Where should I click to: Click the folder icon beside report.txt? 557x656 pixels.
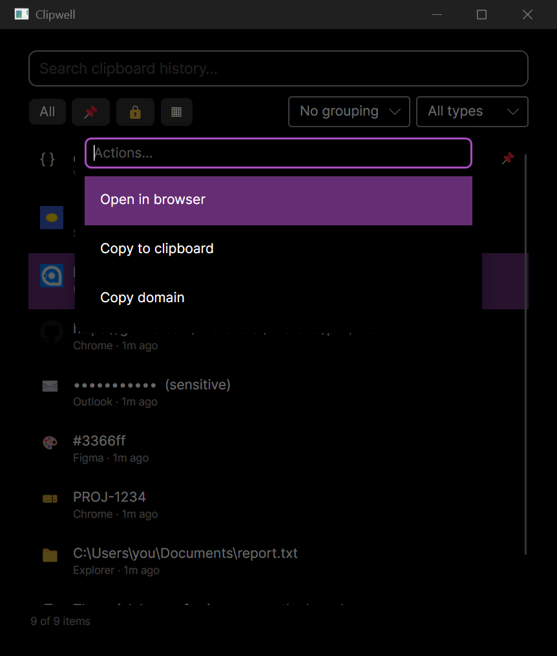coord(50,555)
